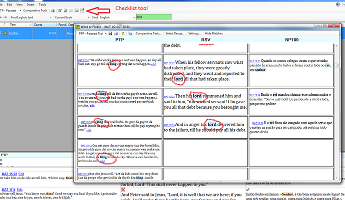The height and width of the screenshot is (200, 345).
Task: Open Settings... in checklist window
Action: point(194,33)
